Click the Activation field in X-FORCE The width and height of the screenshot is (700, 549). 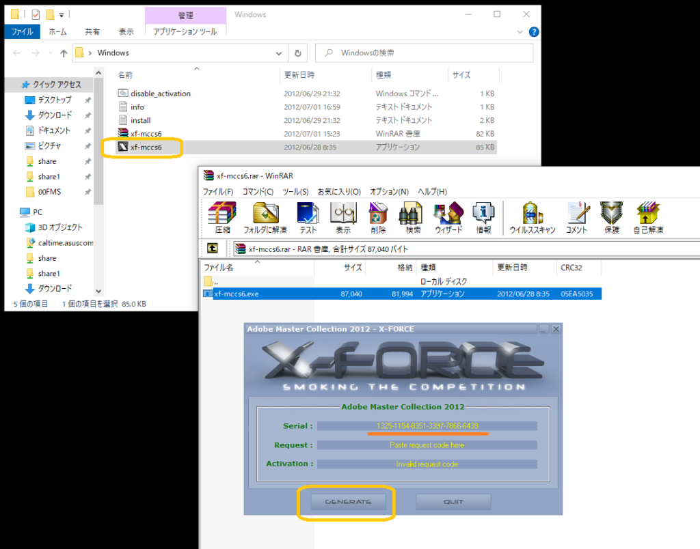427,464
